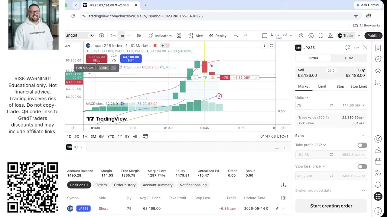Image resolution: width=387 pixels, height=217 pixels.
Task: Click the Publish button
Action: coord(373,36)
